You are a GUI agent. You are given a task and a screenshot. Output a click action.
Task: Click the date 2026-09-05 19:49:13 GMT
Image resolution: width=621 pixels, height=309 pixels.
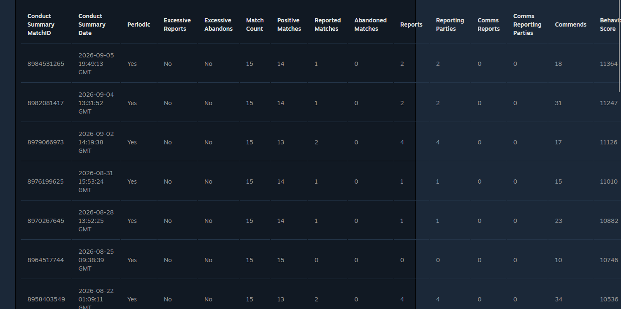[x=96, y=64]
